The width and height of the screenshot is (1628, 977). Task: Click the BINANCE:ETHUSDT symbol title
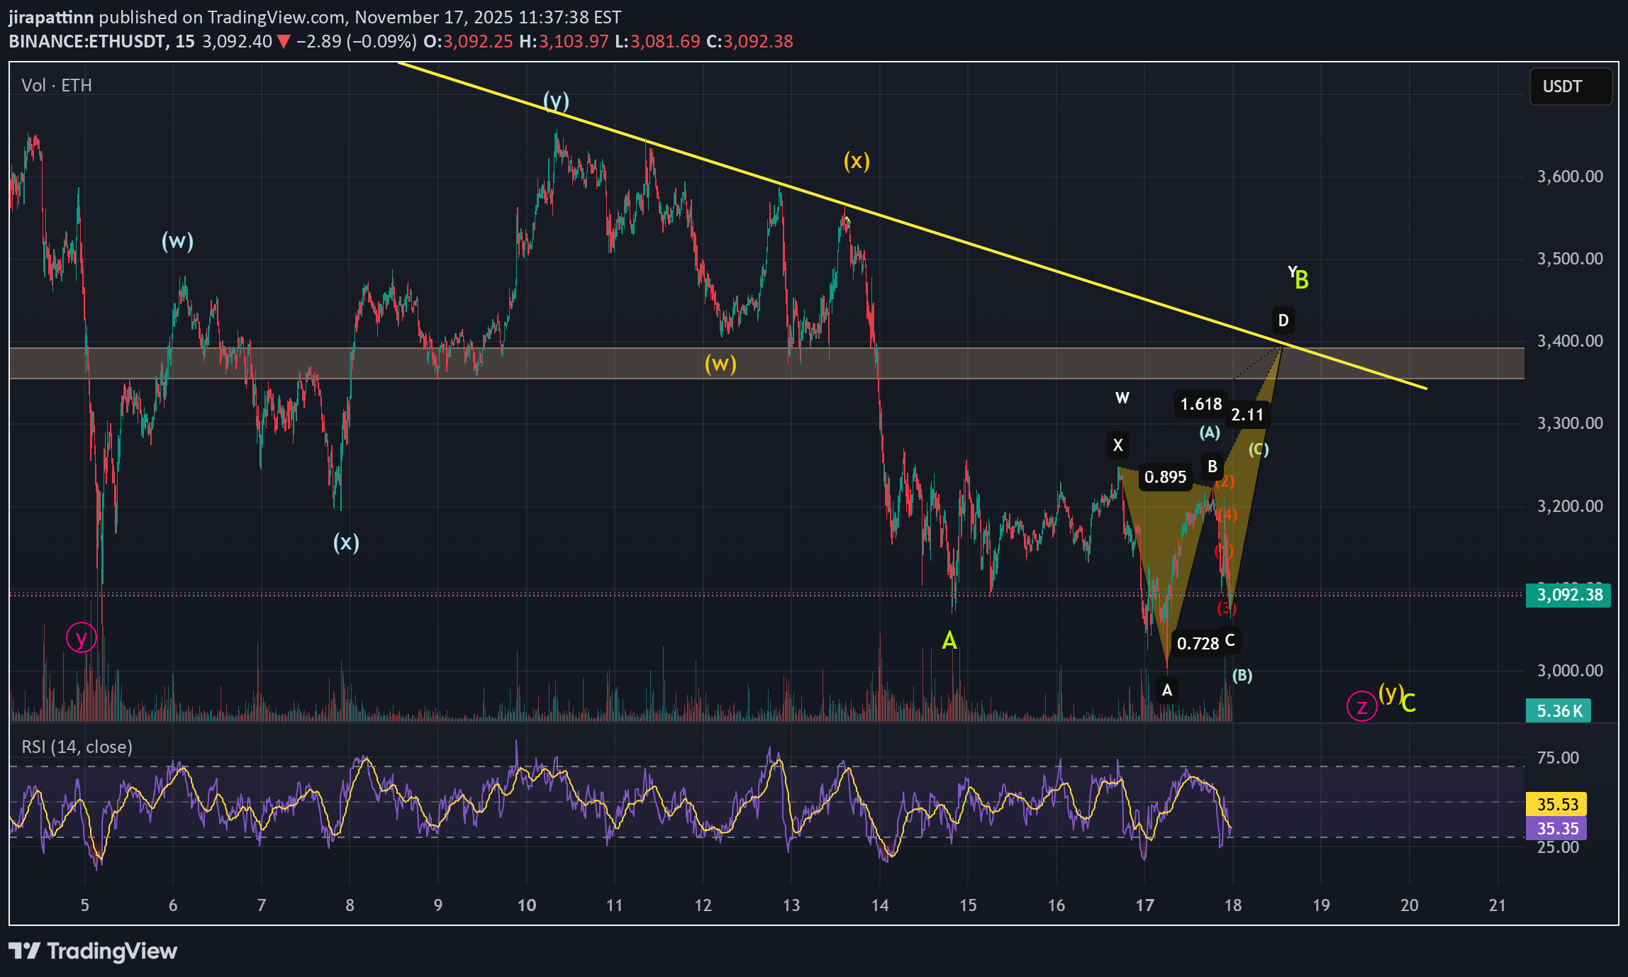click(x=87, y=41)
